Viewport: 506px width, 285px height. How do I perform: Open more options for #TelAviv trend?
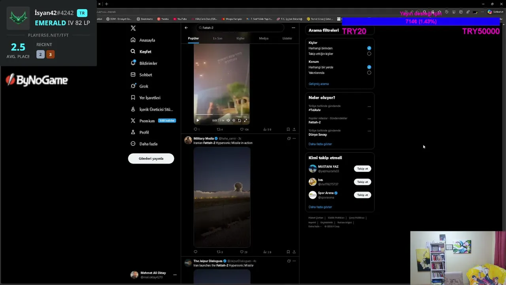[x=369, y=106]
